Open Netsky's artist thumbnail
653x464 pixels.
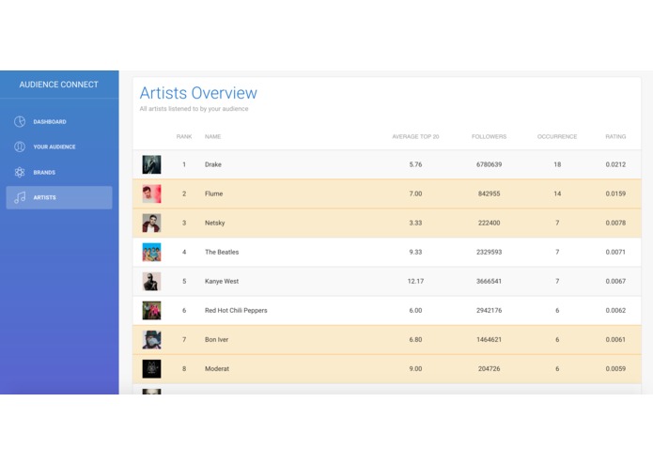[151, 223]
